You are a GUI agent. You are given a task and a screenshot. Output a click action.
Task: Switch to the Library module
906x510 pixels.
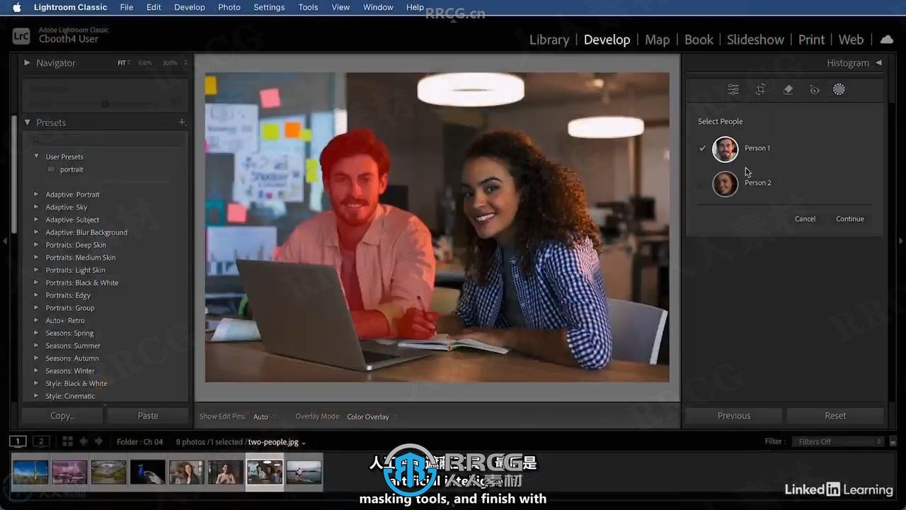pos(549,40)
